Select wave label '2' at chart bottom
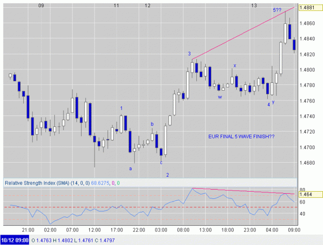323x245 pixels. [x=167, y=175]
